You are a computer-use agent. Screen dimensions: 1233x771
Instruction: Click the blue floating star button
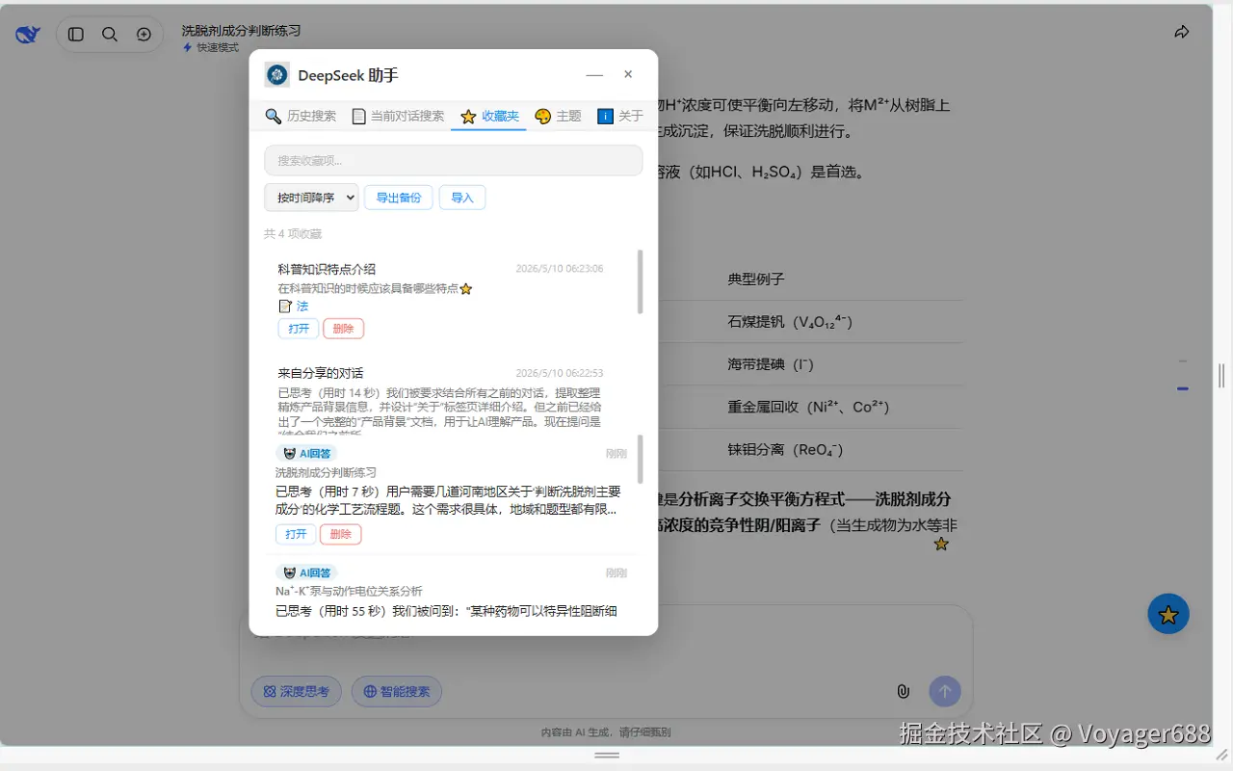(x=1168, y=614)
